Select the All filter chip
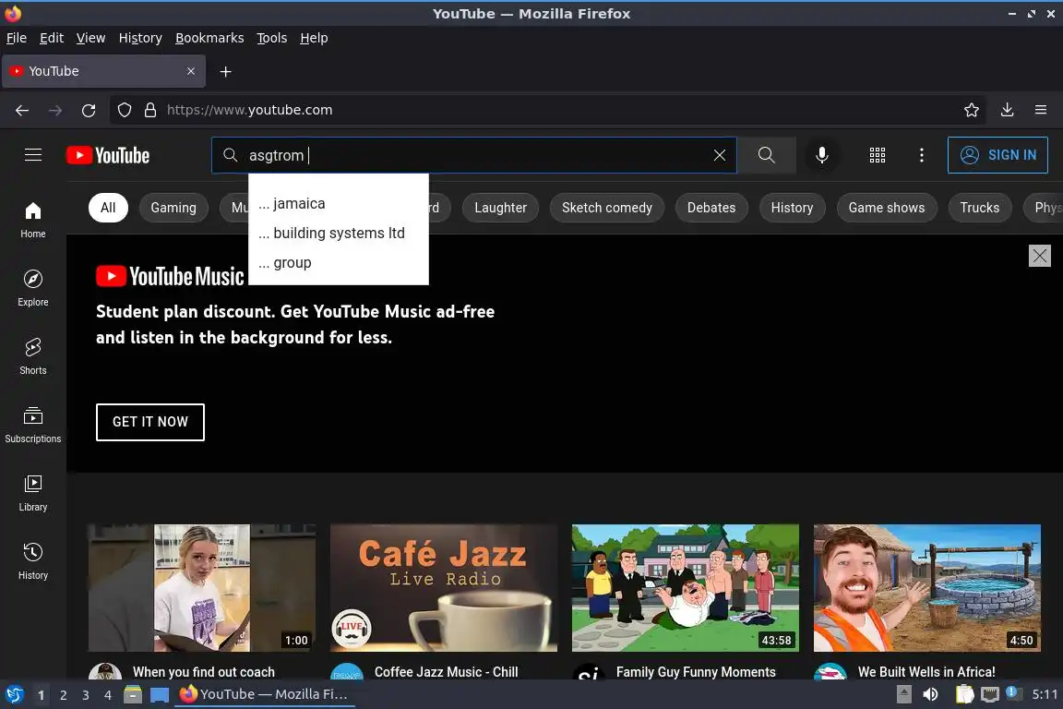The height and width of the screenshot is (709, 1063). pos(108,208)
